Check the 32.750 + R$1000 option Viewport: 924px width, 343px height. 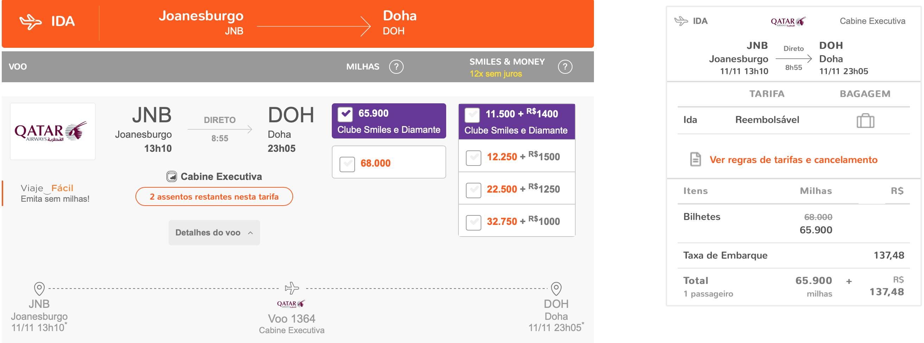pos(473,222)
